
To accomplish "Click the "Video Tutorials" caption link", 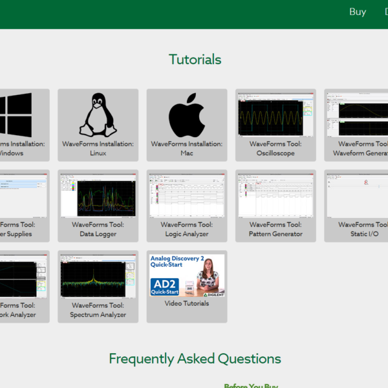I will coord(187,303).
